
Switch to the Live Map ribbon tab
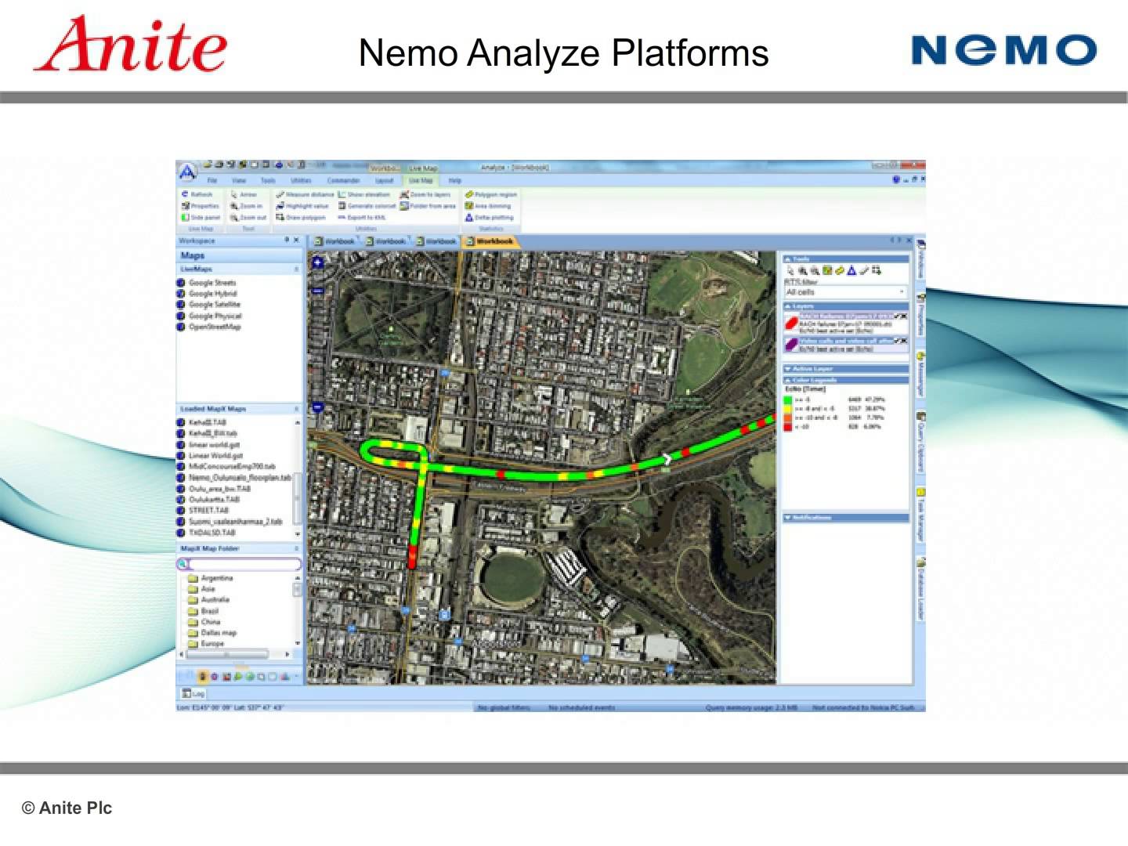421,181
